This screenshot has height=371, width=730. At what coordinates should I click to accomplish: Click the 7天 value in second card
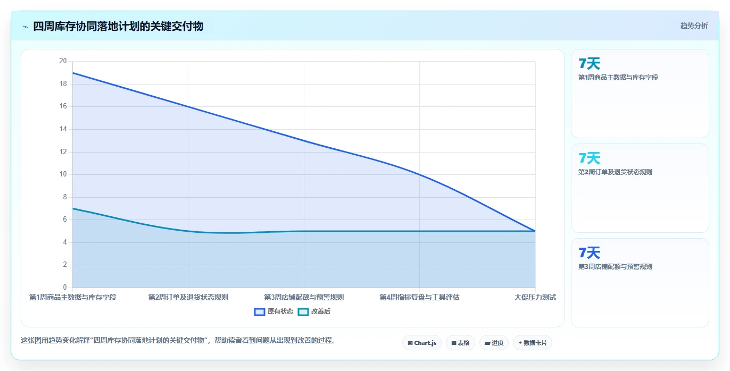pos(589,158)
